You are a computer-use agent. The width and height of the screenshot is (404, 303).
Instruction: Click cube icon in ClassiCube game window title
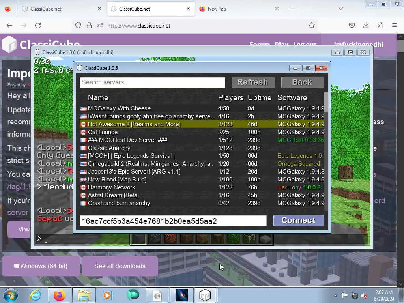coord(37,52)
